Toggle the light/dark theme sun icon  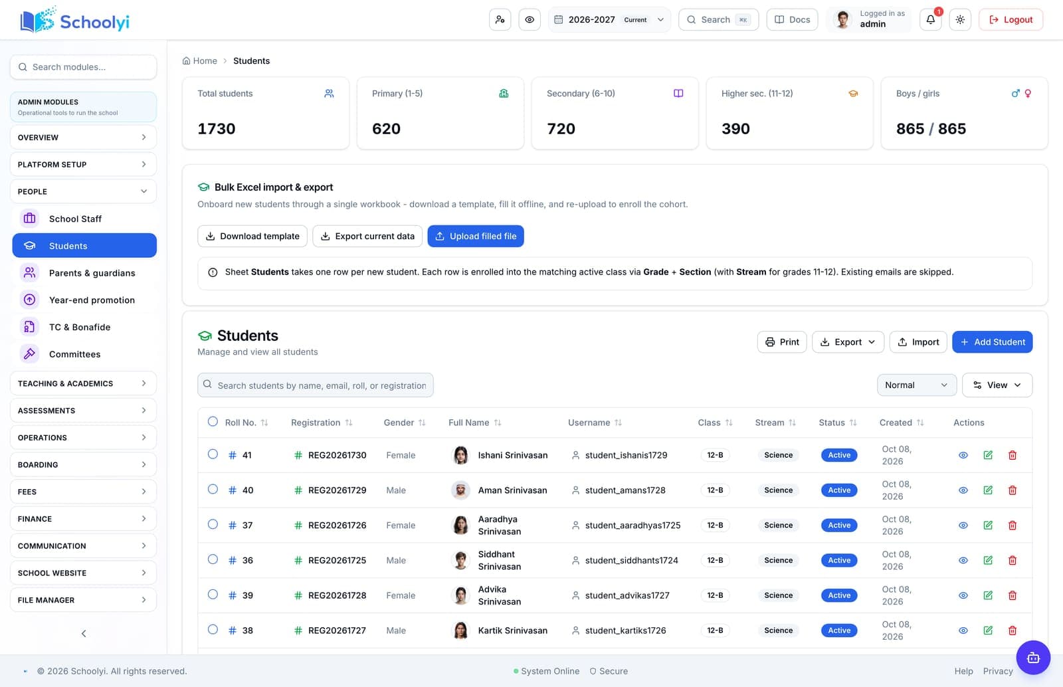[x=960, y=20]
